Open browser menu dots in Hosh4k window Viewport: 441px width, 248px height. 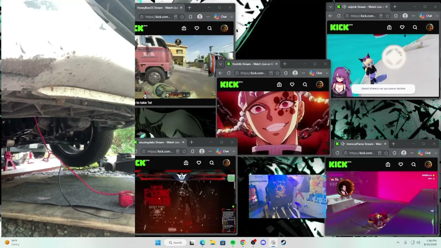pos(304,73)
